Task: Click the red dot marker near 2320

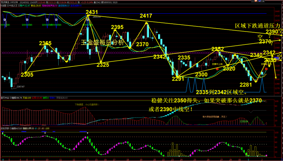Action: coord(217,69)
